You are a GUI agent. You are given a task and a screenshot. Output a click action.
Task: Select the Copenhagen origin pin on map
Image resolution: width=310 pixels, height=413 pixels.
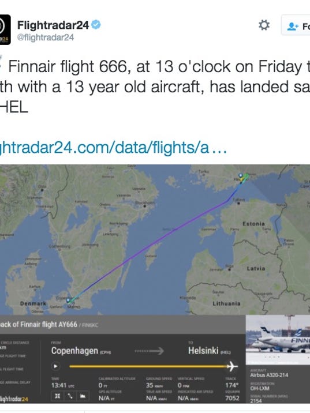pyautogui.click(x=68, y=301)
